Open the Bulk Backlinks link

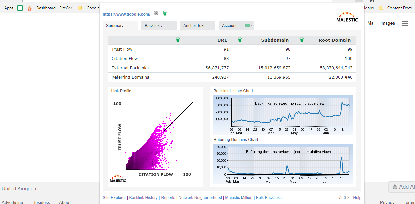pyautogui.click(x=269, y=198)
